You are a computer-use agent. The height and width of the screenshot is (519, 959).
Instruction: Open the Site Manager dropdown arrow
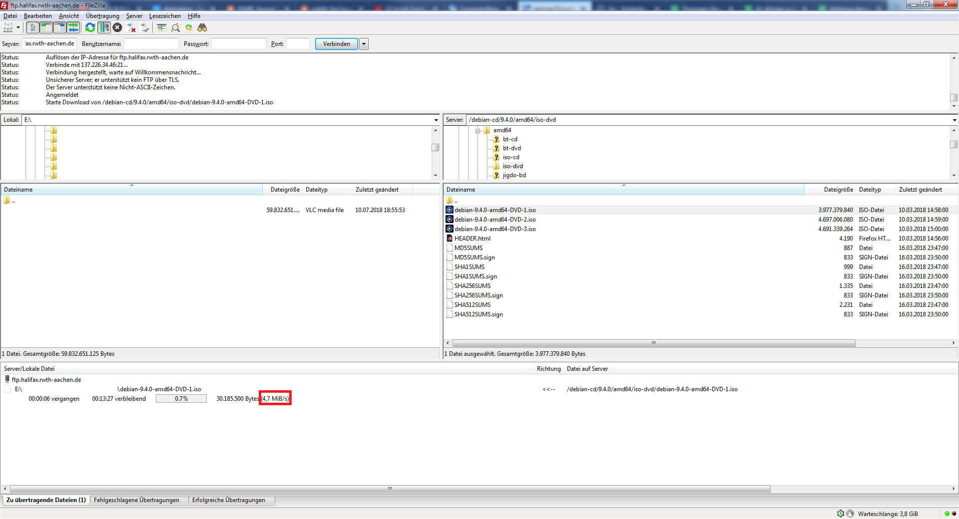click(18, 28)
